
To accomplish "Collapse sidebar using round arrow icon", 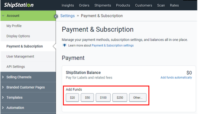I will point(56,16).
